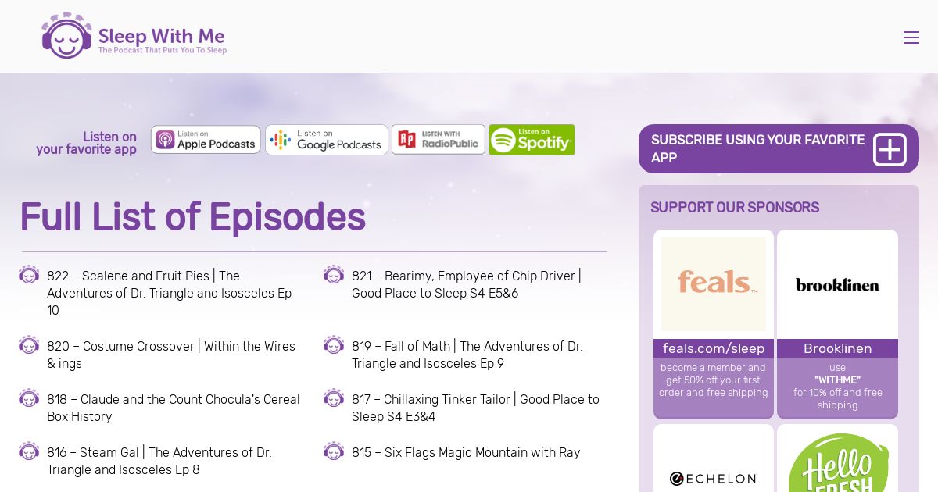
Task: Open episode 819 Fall of Math
Action: tap(467, 355)
